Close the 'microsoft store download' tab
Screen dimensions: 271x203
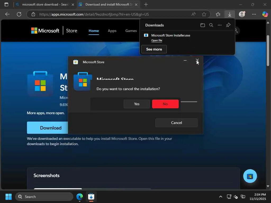click(73, 5)
